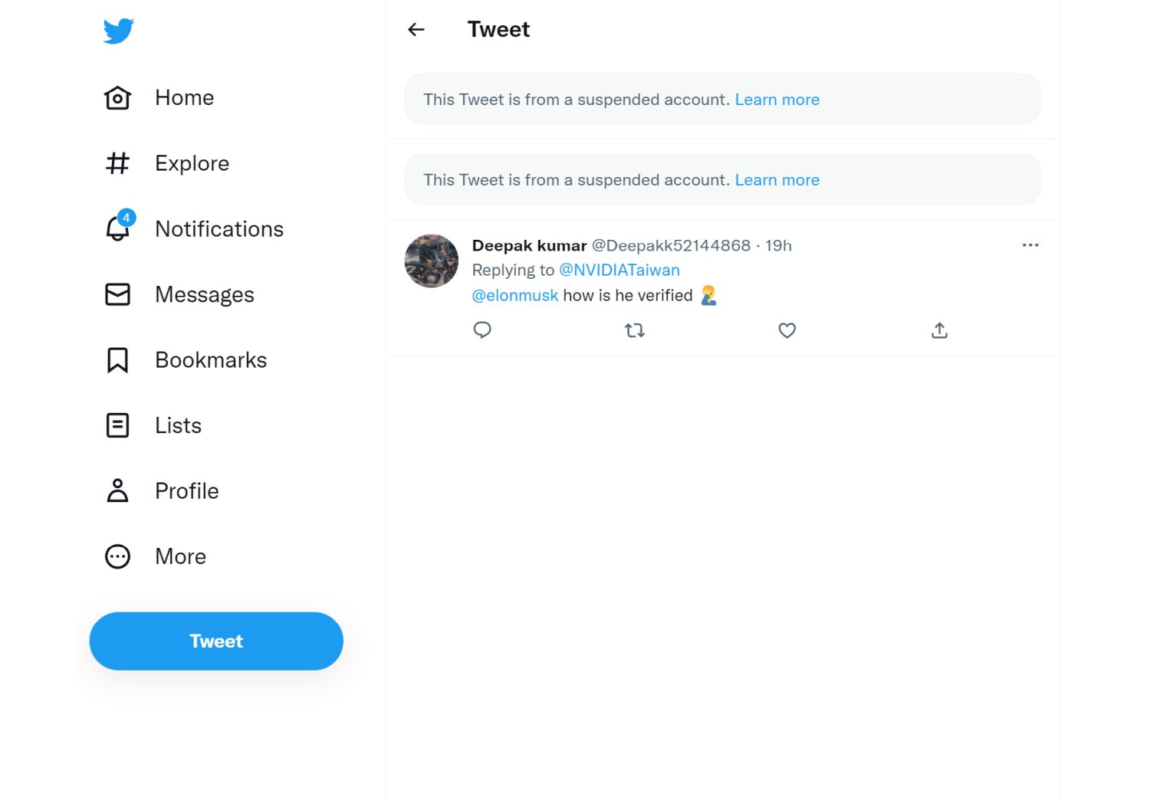Open the @NVIDIATaiwan mention link
The image size is (1150, 800).
(x=619, y=270)
